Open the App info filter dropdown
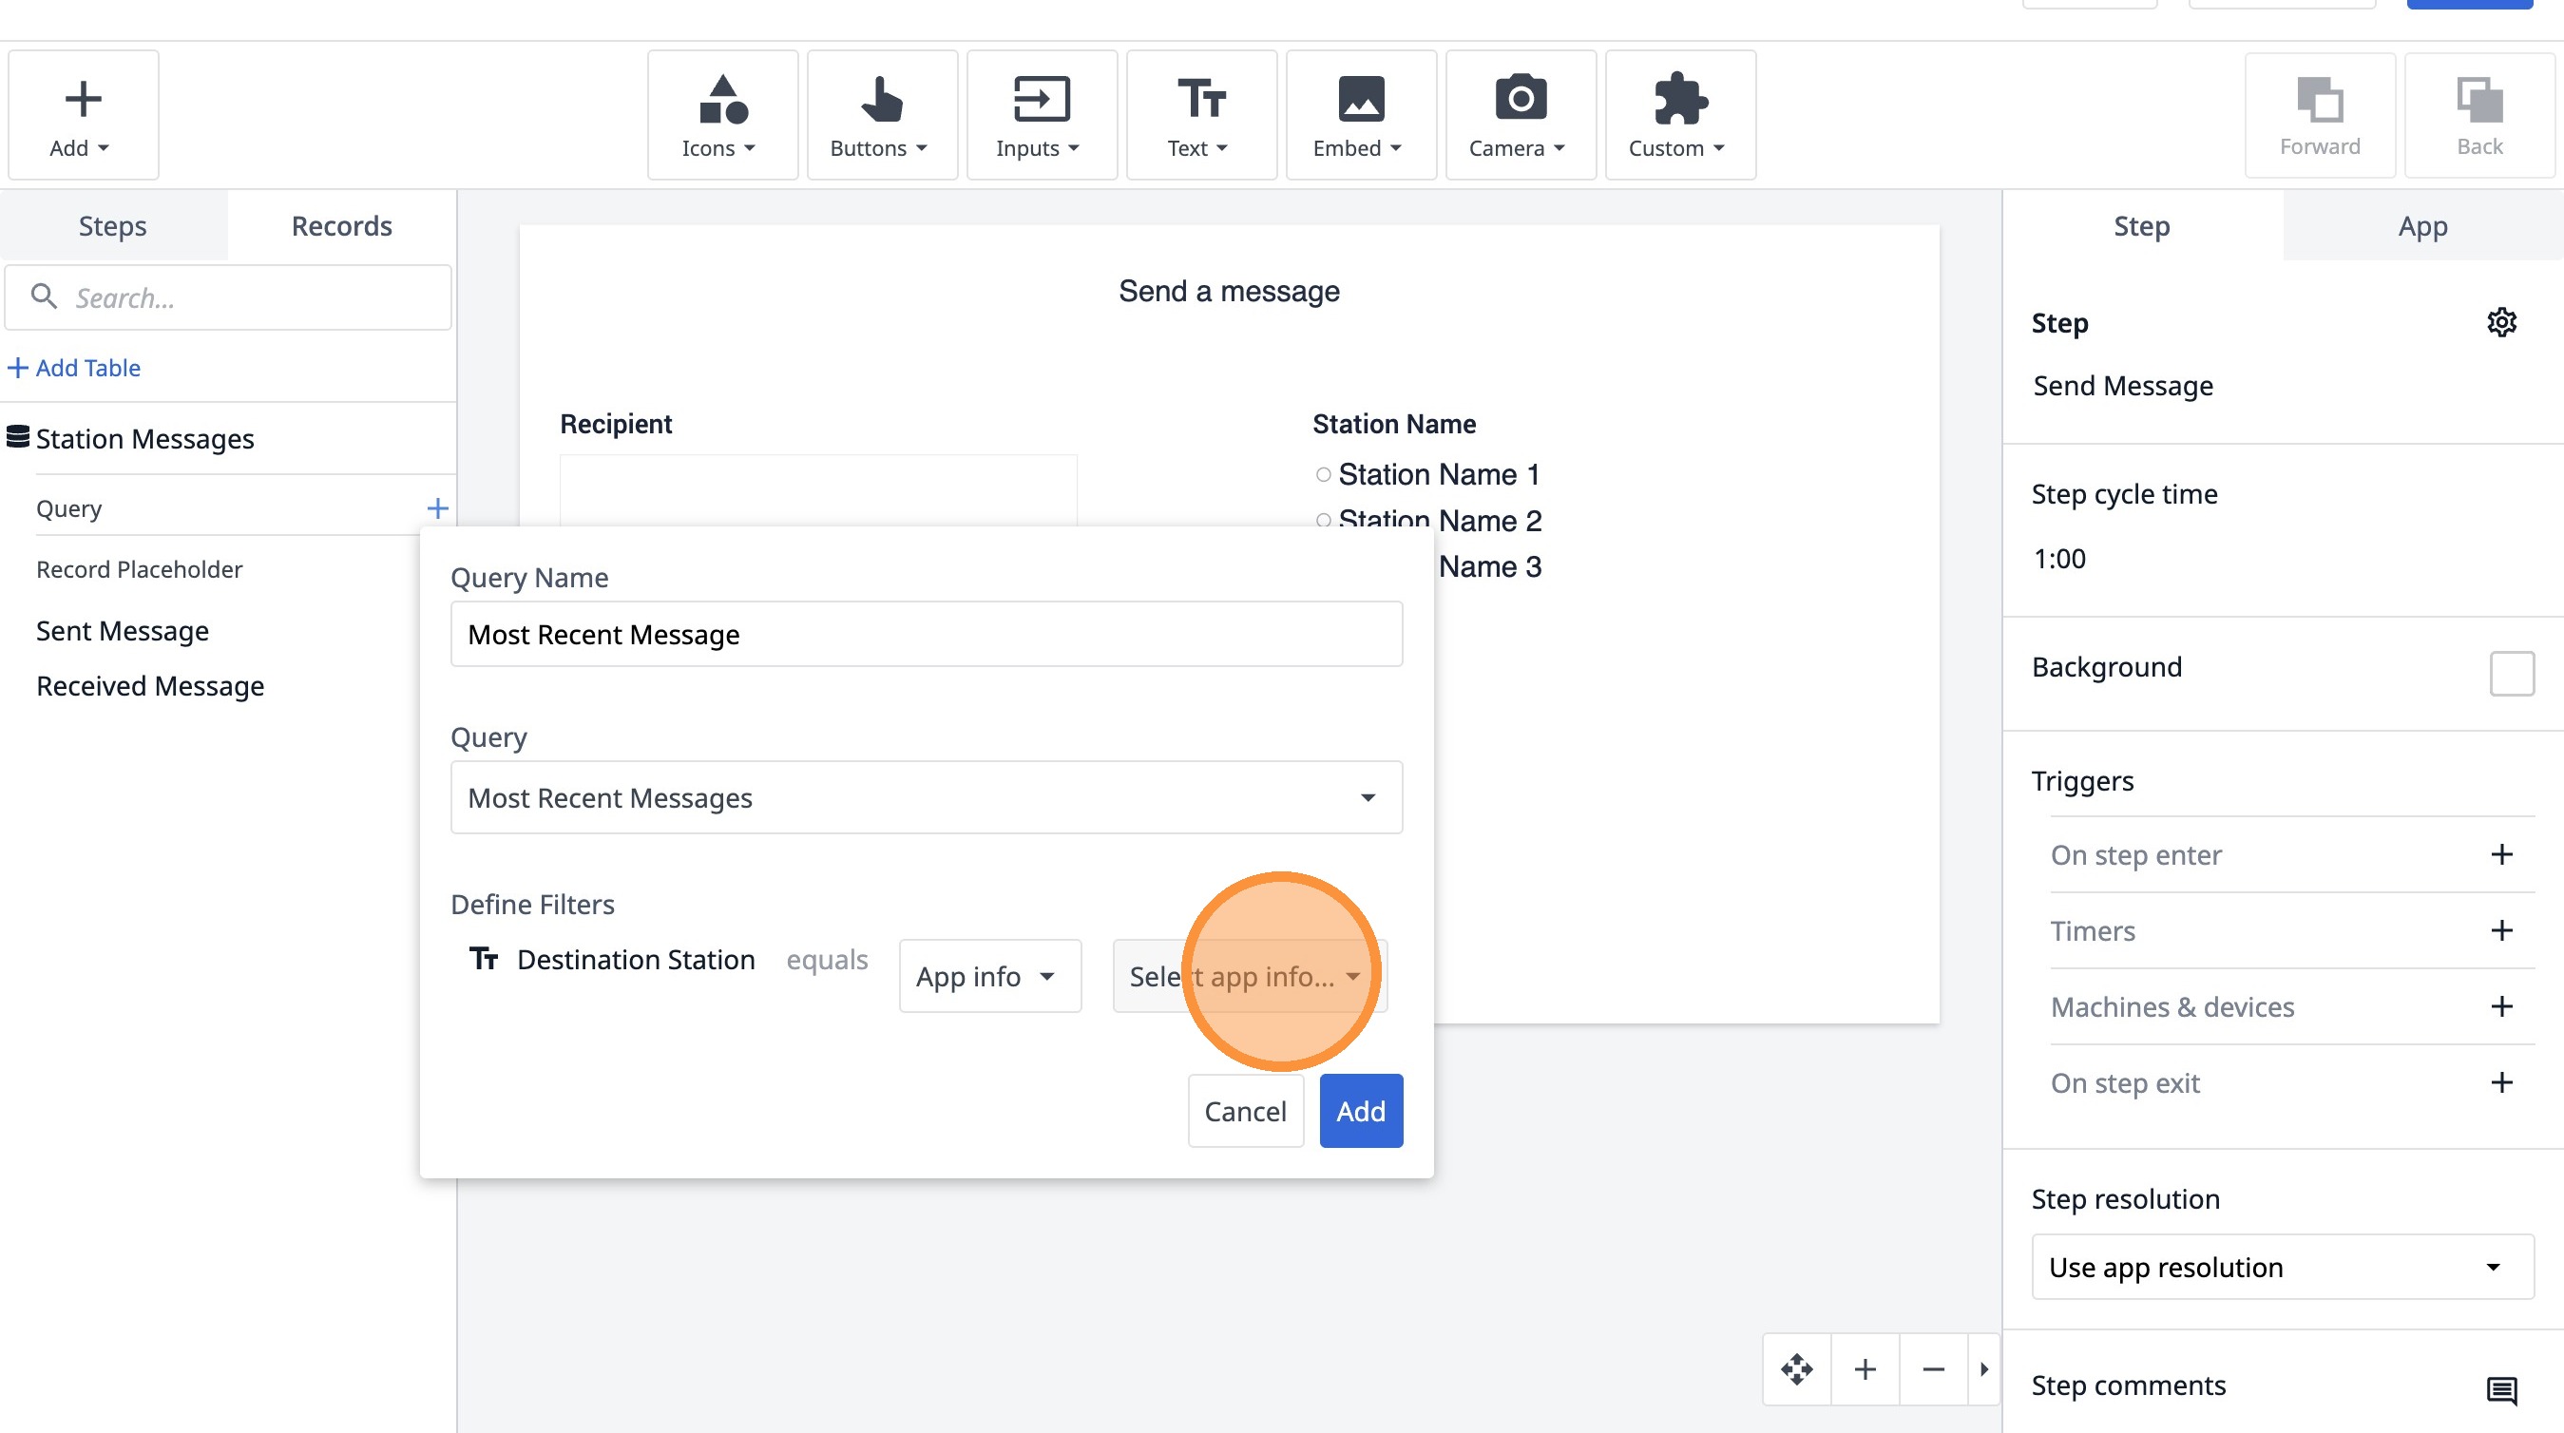This screenshot has height=1433, width=2564. (988, 976)
